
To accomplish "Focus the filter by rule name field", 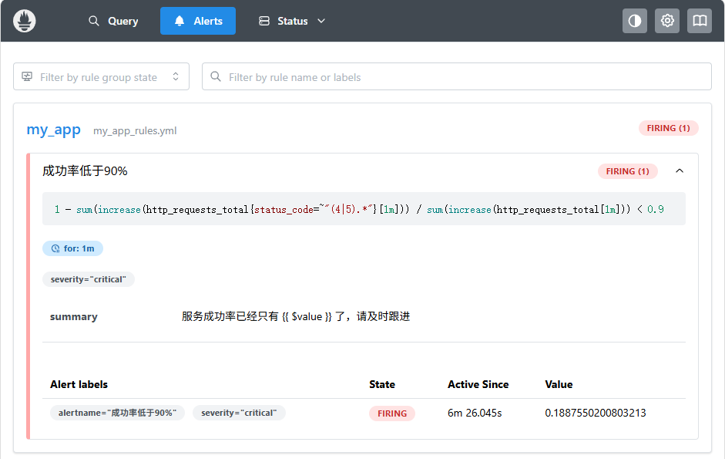I will click(456, 76).
